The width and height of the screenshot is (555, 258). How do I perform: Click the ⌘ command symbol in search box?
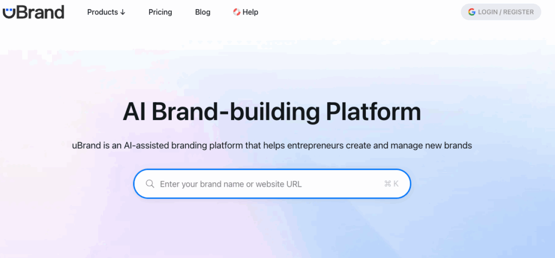(388, 184)
